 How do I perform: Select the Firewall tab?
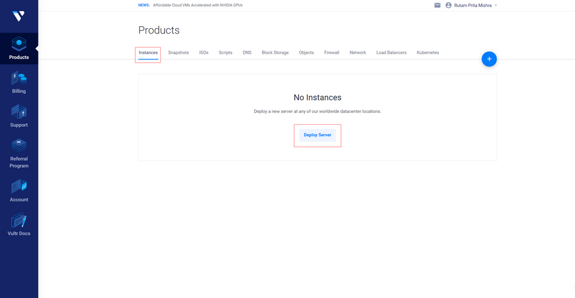tap(332, 52)
